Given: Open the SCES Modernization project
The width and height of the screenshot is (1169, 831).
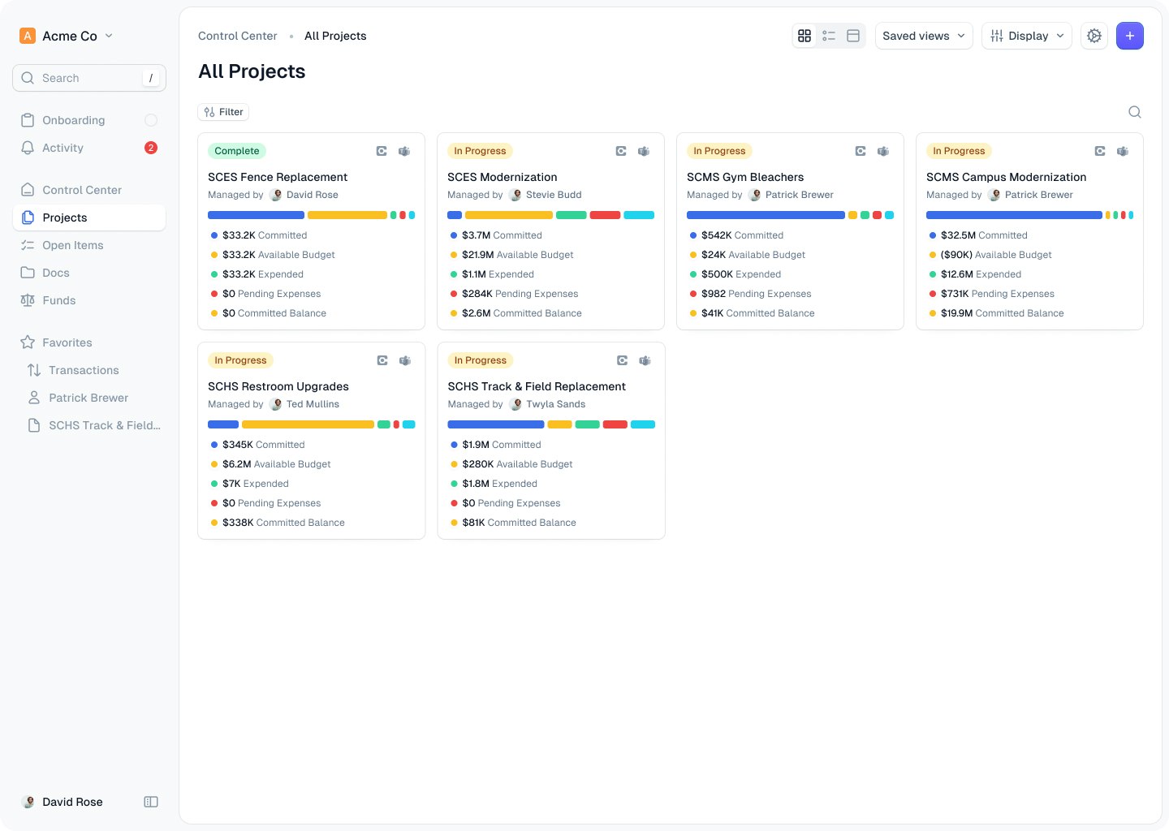Looking at the screenshot, I should pos(503,177).
